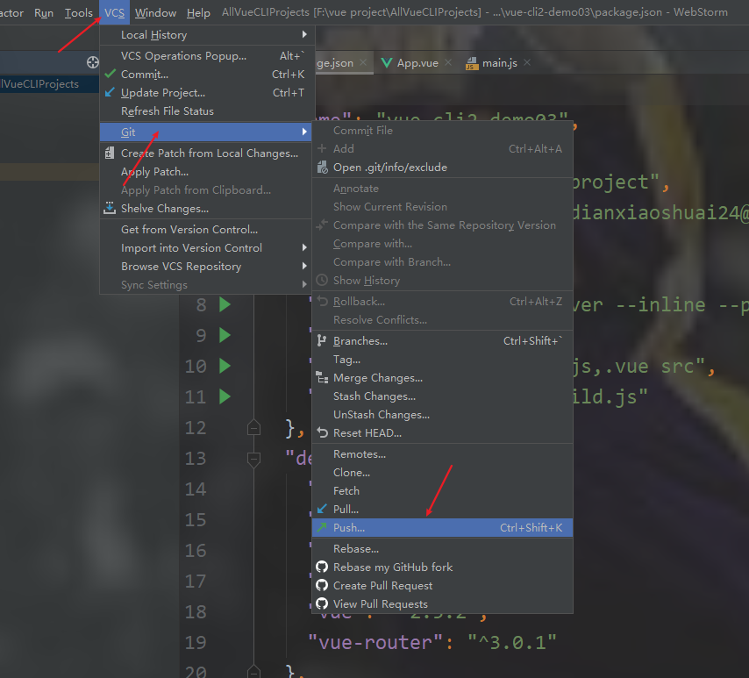Click the Commit checkmark icon in the VCS menu
Viewport: 749px width, 678px height.
110,74
